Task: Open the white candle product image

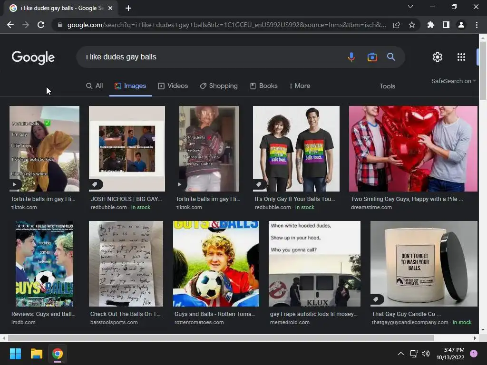Action: point(424,264)
